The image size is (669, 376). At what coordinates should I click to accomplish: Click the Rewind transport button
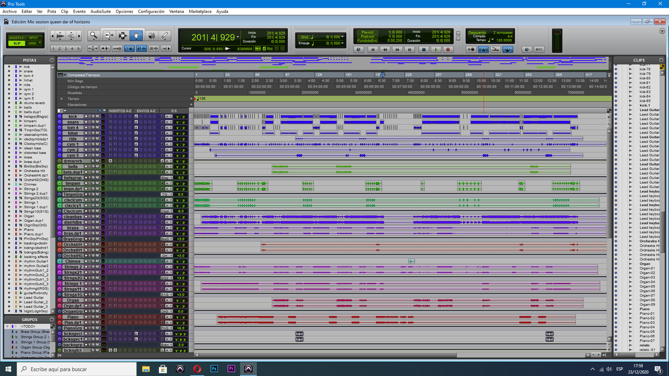(x=386, y=50)
